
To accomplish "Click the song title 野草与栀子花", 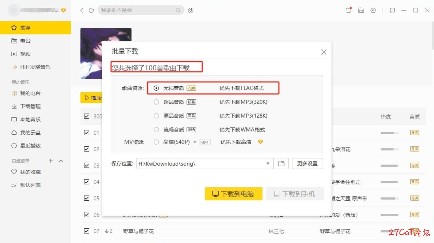I will coord(138,231).
